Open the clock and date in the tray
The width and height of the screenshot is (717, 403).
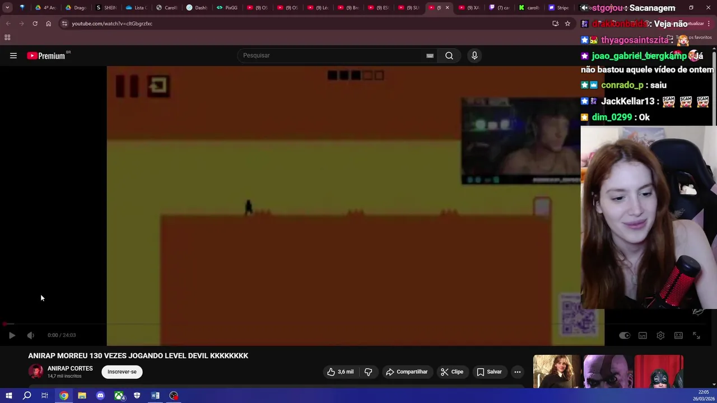click(704, 395)
